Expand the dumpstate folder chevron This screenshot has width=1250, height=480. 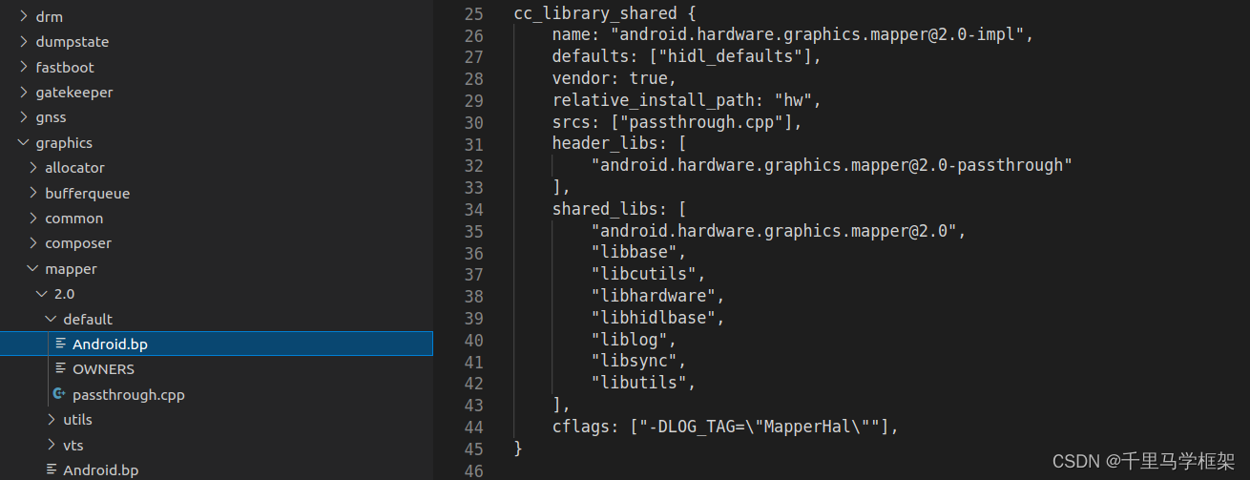click(x=24, y=42)
